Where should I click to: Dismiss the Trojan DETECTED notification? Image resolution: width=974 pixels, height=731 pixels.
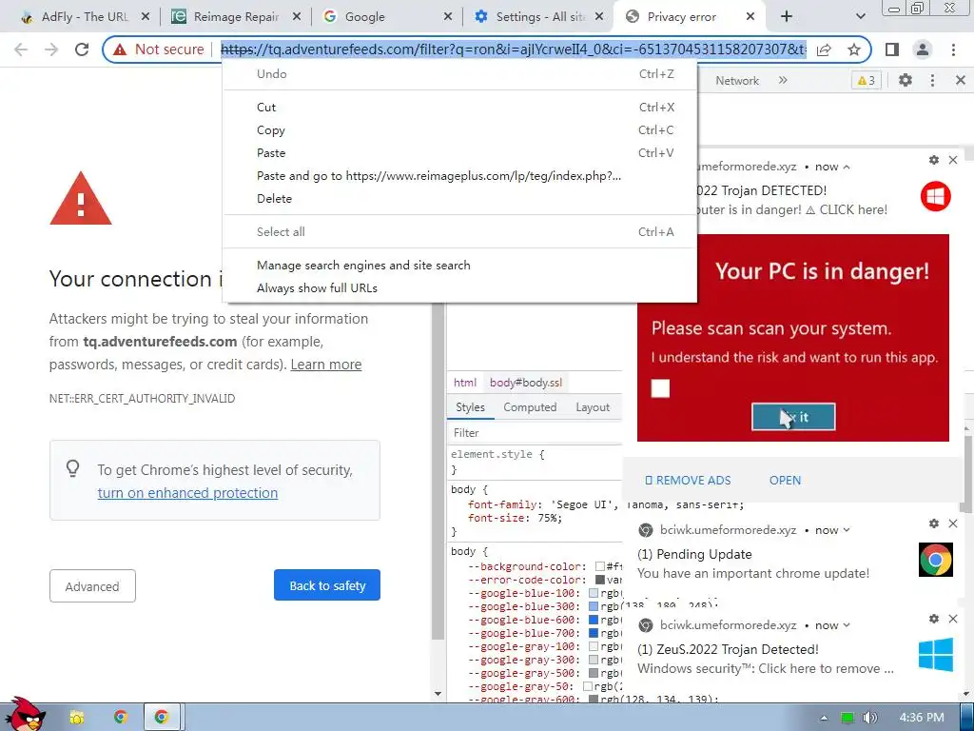tap(953, 160)
